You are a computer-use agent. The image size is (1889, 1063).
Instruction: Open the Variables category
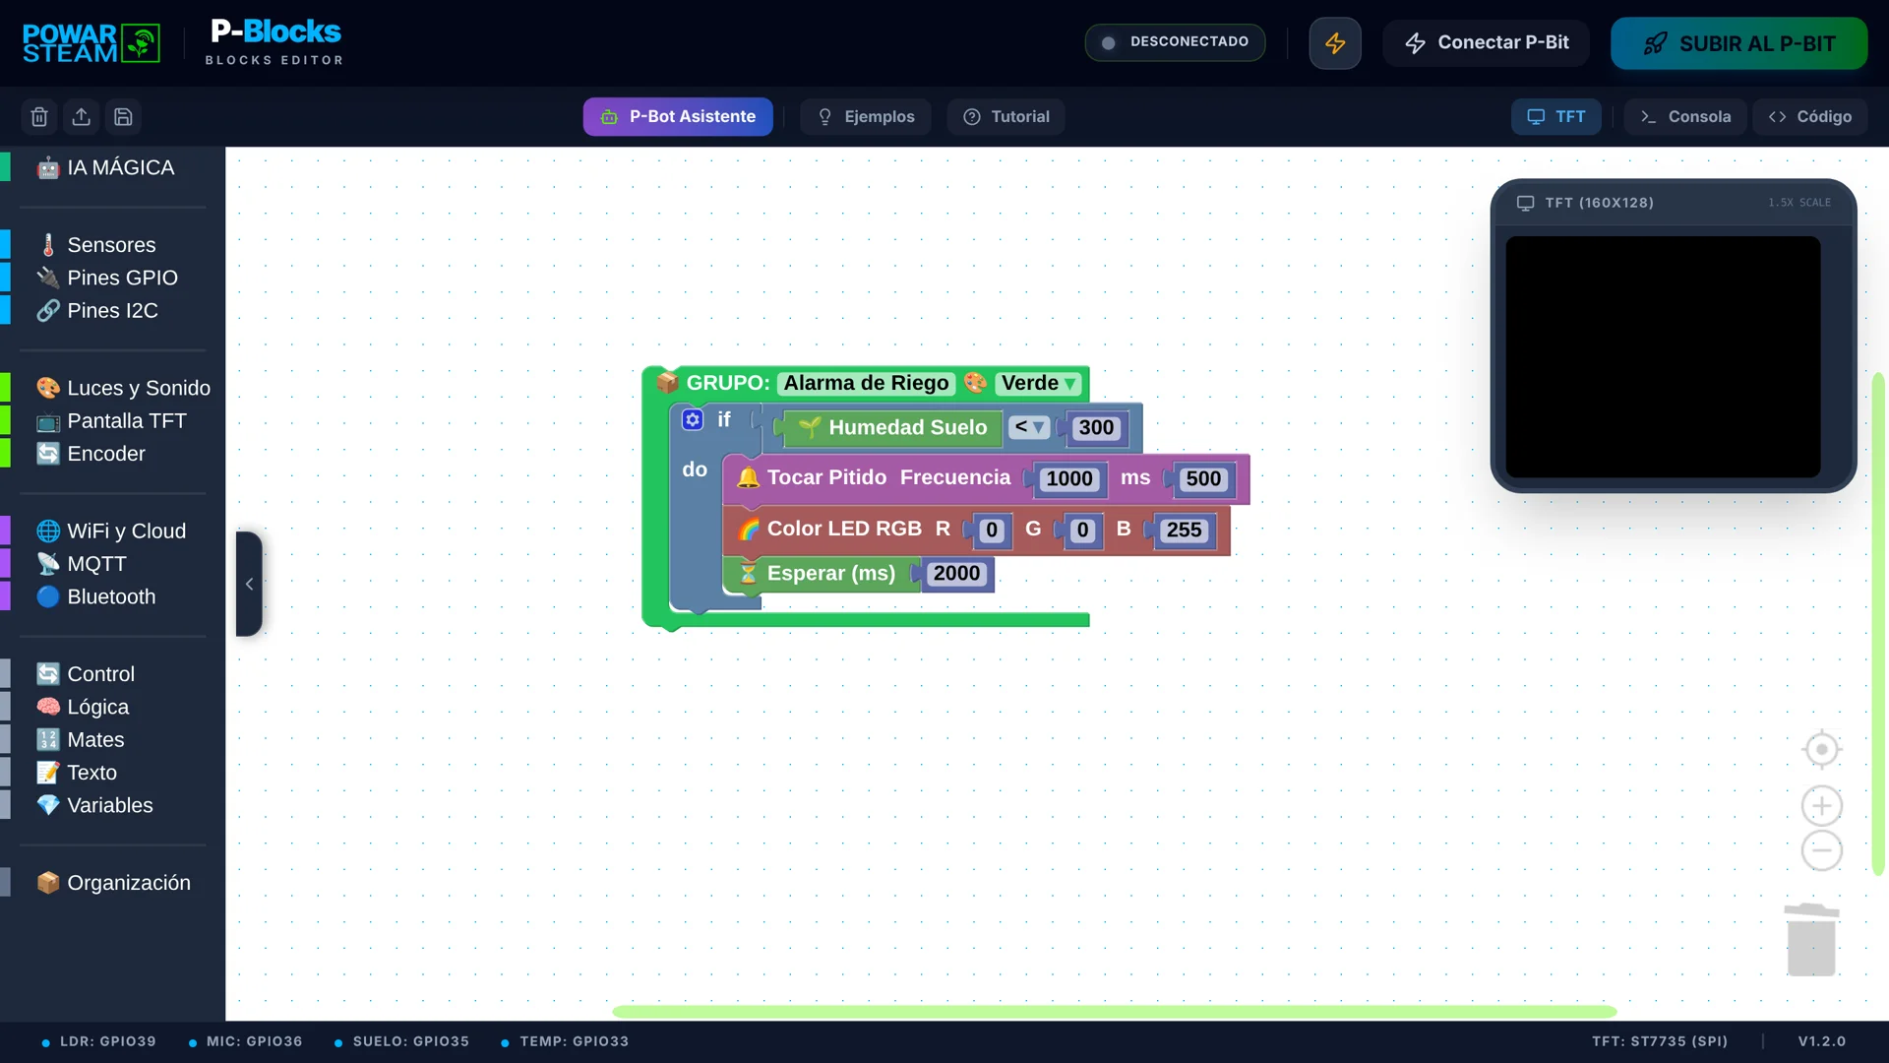110,805
